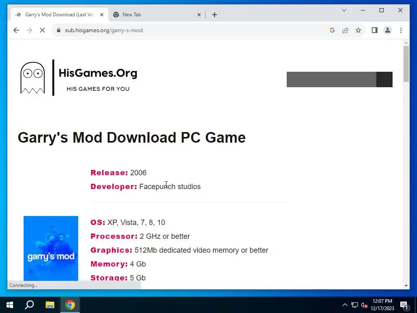Switch to the New Tab tab
Screen dimensions: 417x313
tap(157, 15)
